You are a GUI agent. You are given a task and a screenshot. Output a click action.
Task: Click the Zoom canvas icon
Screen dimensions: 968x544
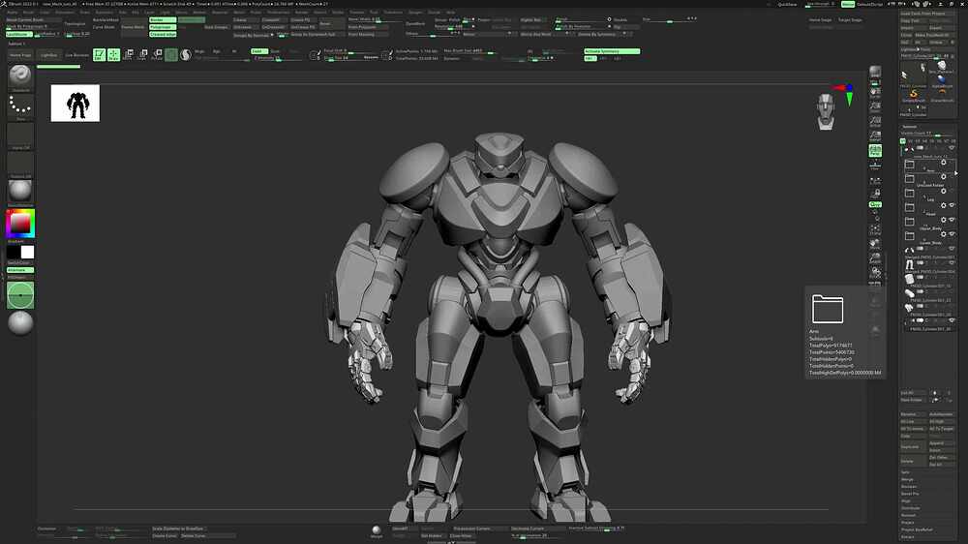875,106
